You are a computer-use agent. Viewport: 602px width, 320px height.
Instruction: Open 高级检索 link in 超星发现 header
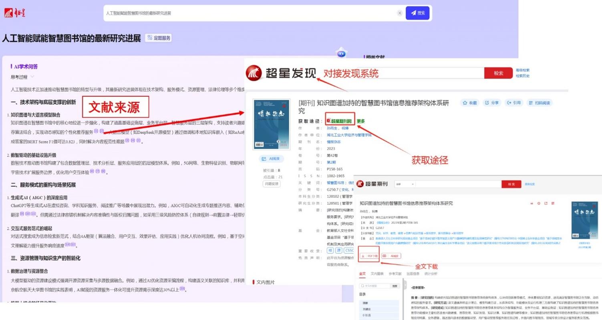[522, 70]
